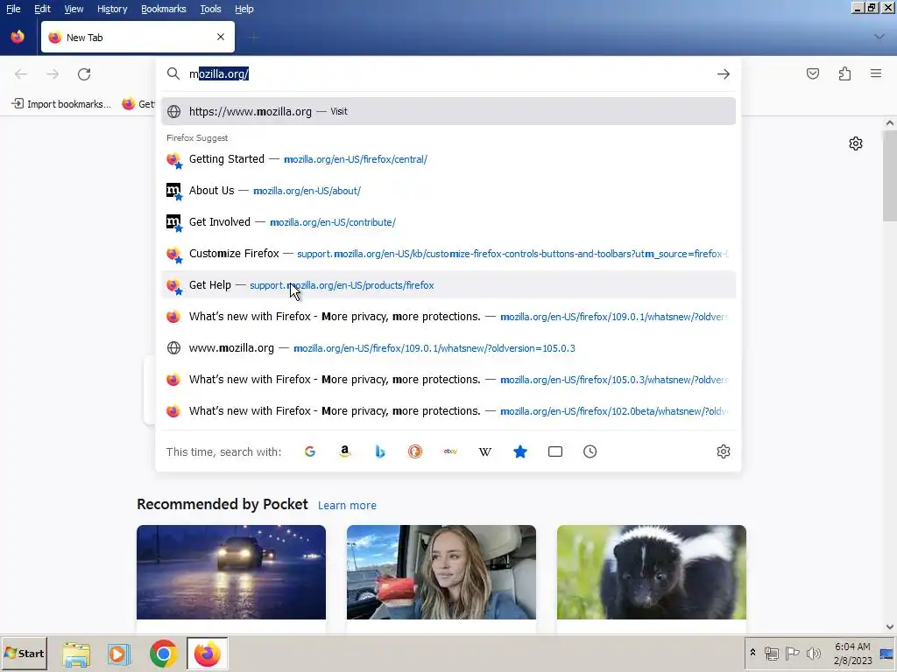
Task: Open the Firefox application menu
Action: coord(876,73)
